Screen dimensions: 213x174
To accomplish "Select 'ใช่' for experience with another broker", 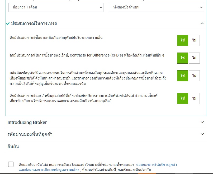I will click(182, 40).
